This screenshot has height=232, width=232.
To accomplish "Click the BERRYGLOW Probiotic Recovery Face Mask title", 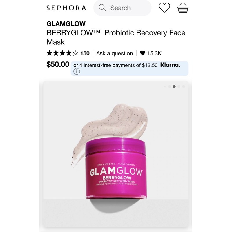I will point(116,37).
